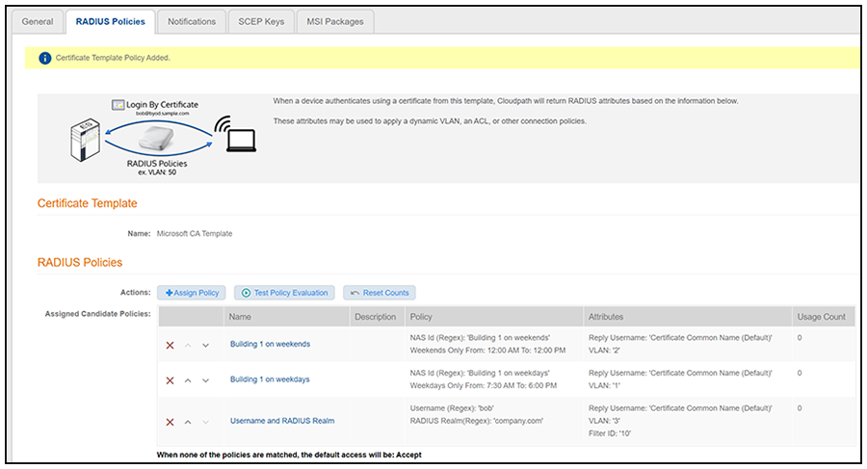Screen dimensions: 867x469
Task: Remove the Building 1 on weekends policy
Action: pyautogui.click(x=170, y=345)
